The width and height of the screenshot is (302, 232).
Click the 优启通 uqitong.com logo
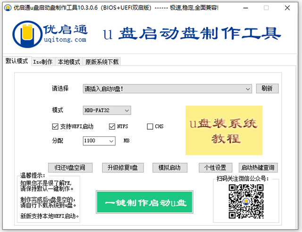tap(50, 34)
